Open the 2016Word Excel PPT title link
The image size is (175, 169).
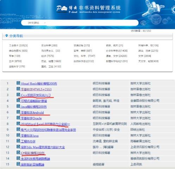pyautogui.click(x=45, y=124)
